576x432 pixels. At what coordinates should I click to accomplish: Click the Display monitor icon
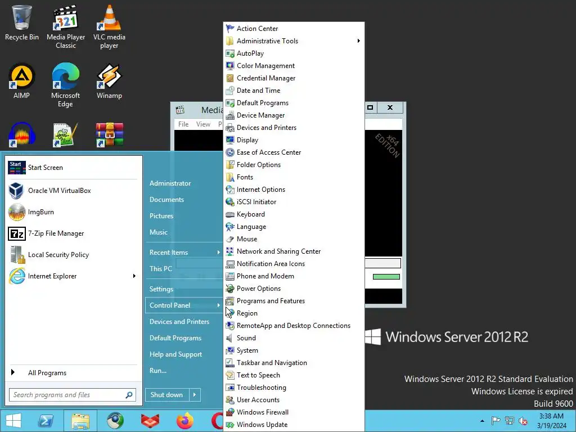pos(230,140)
